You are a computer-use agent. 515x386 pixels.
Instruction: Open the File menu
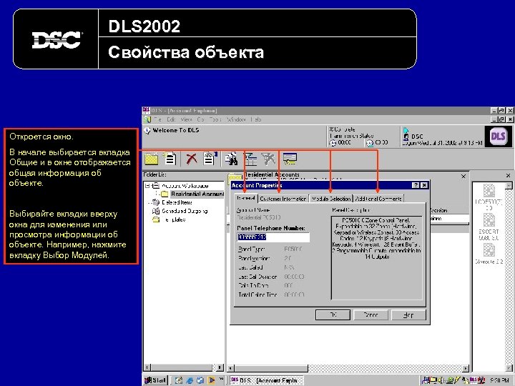(158, 119)
